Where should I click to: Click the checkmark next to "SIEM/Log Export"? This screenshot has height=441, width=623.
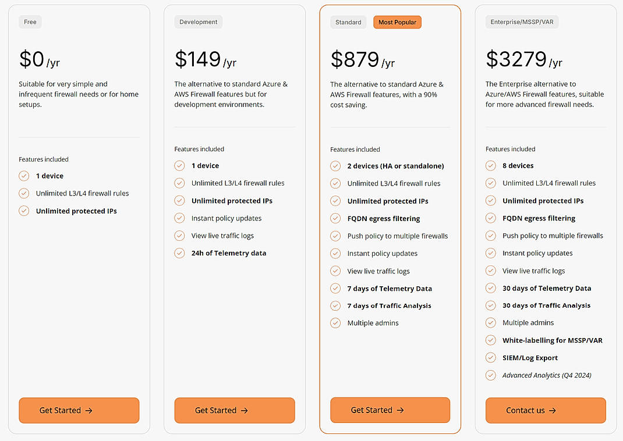491,358
